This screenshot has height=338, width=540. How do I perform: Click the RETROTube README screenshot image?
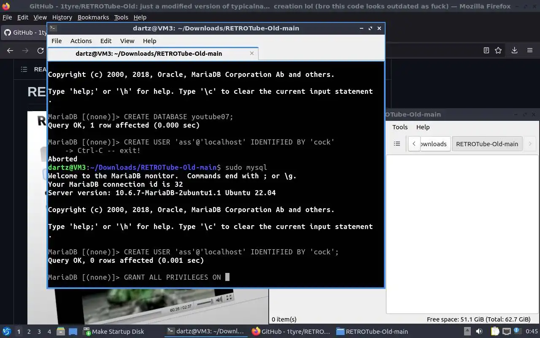coord(148,306)
